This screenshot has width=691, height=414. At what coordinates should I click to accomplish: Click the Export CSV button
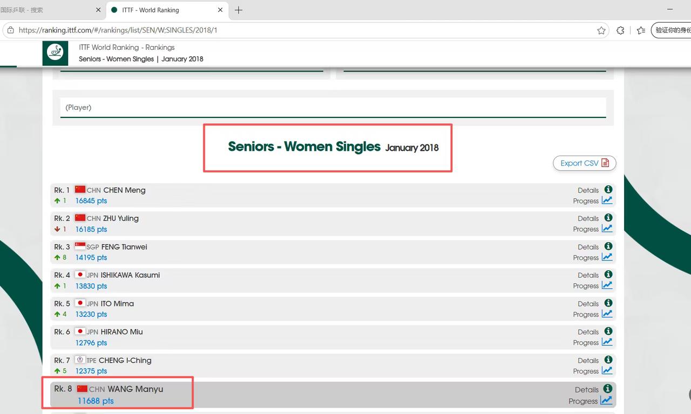click(585, 163)
